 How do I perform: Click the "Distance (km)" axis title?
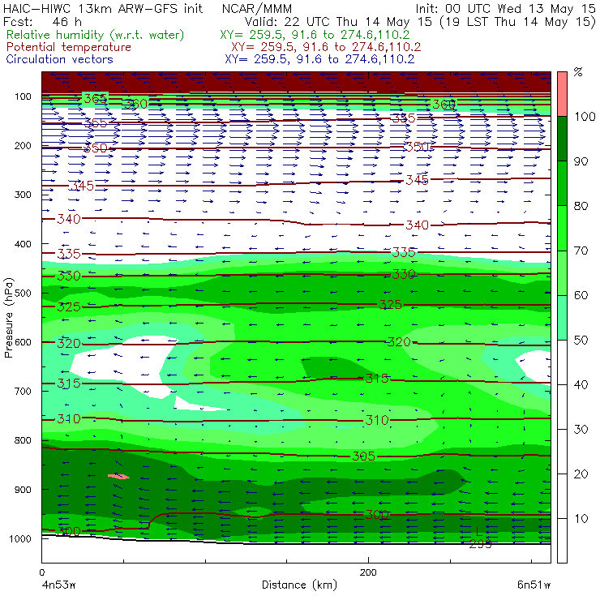299,585
